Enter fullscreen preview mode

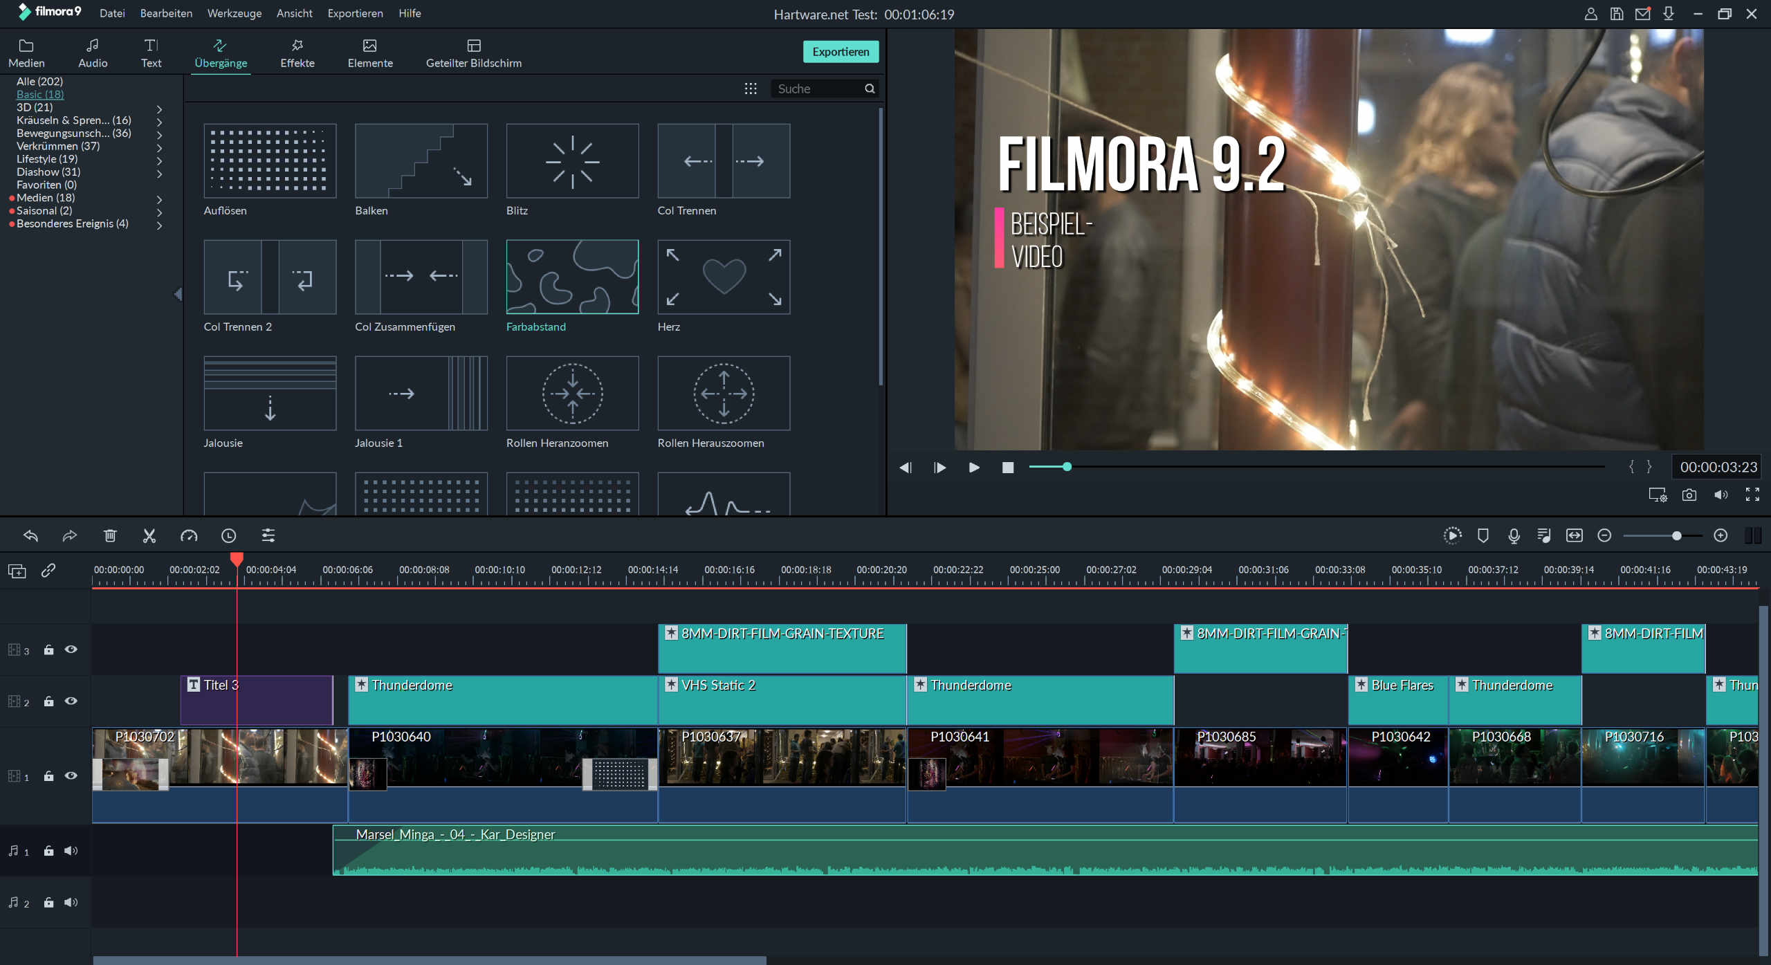click(1752, 495)
